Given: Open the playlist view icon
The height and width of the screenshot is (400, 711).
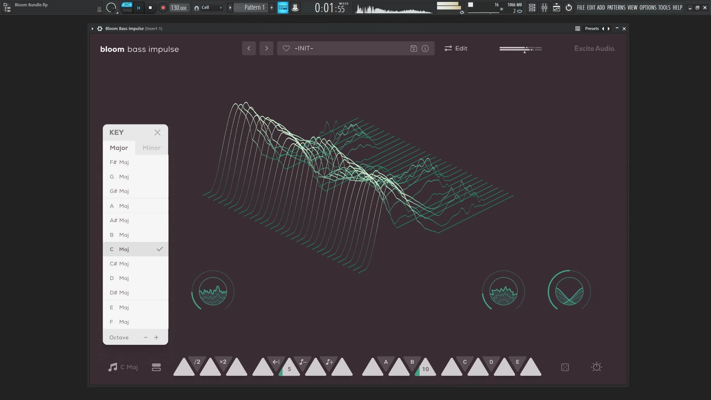Looking at the screenshot, I should click(x=532, y=7).
